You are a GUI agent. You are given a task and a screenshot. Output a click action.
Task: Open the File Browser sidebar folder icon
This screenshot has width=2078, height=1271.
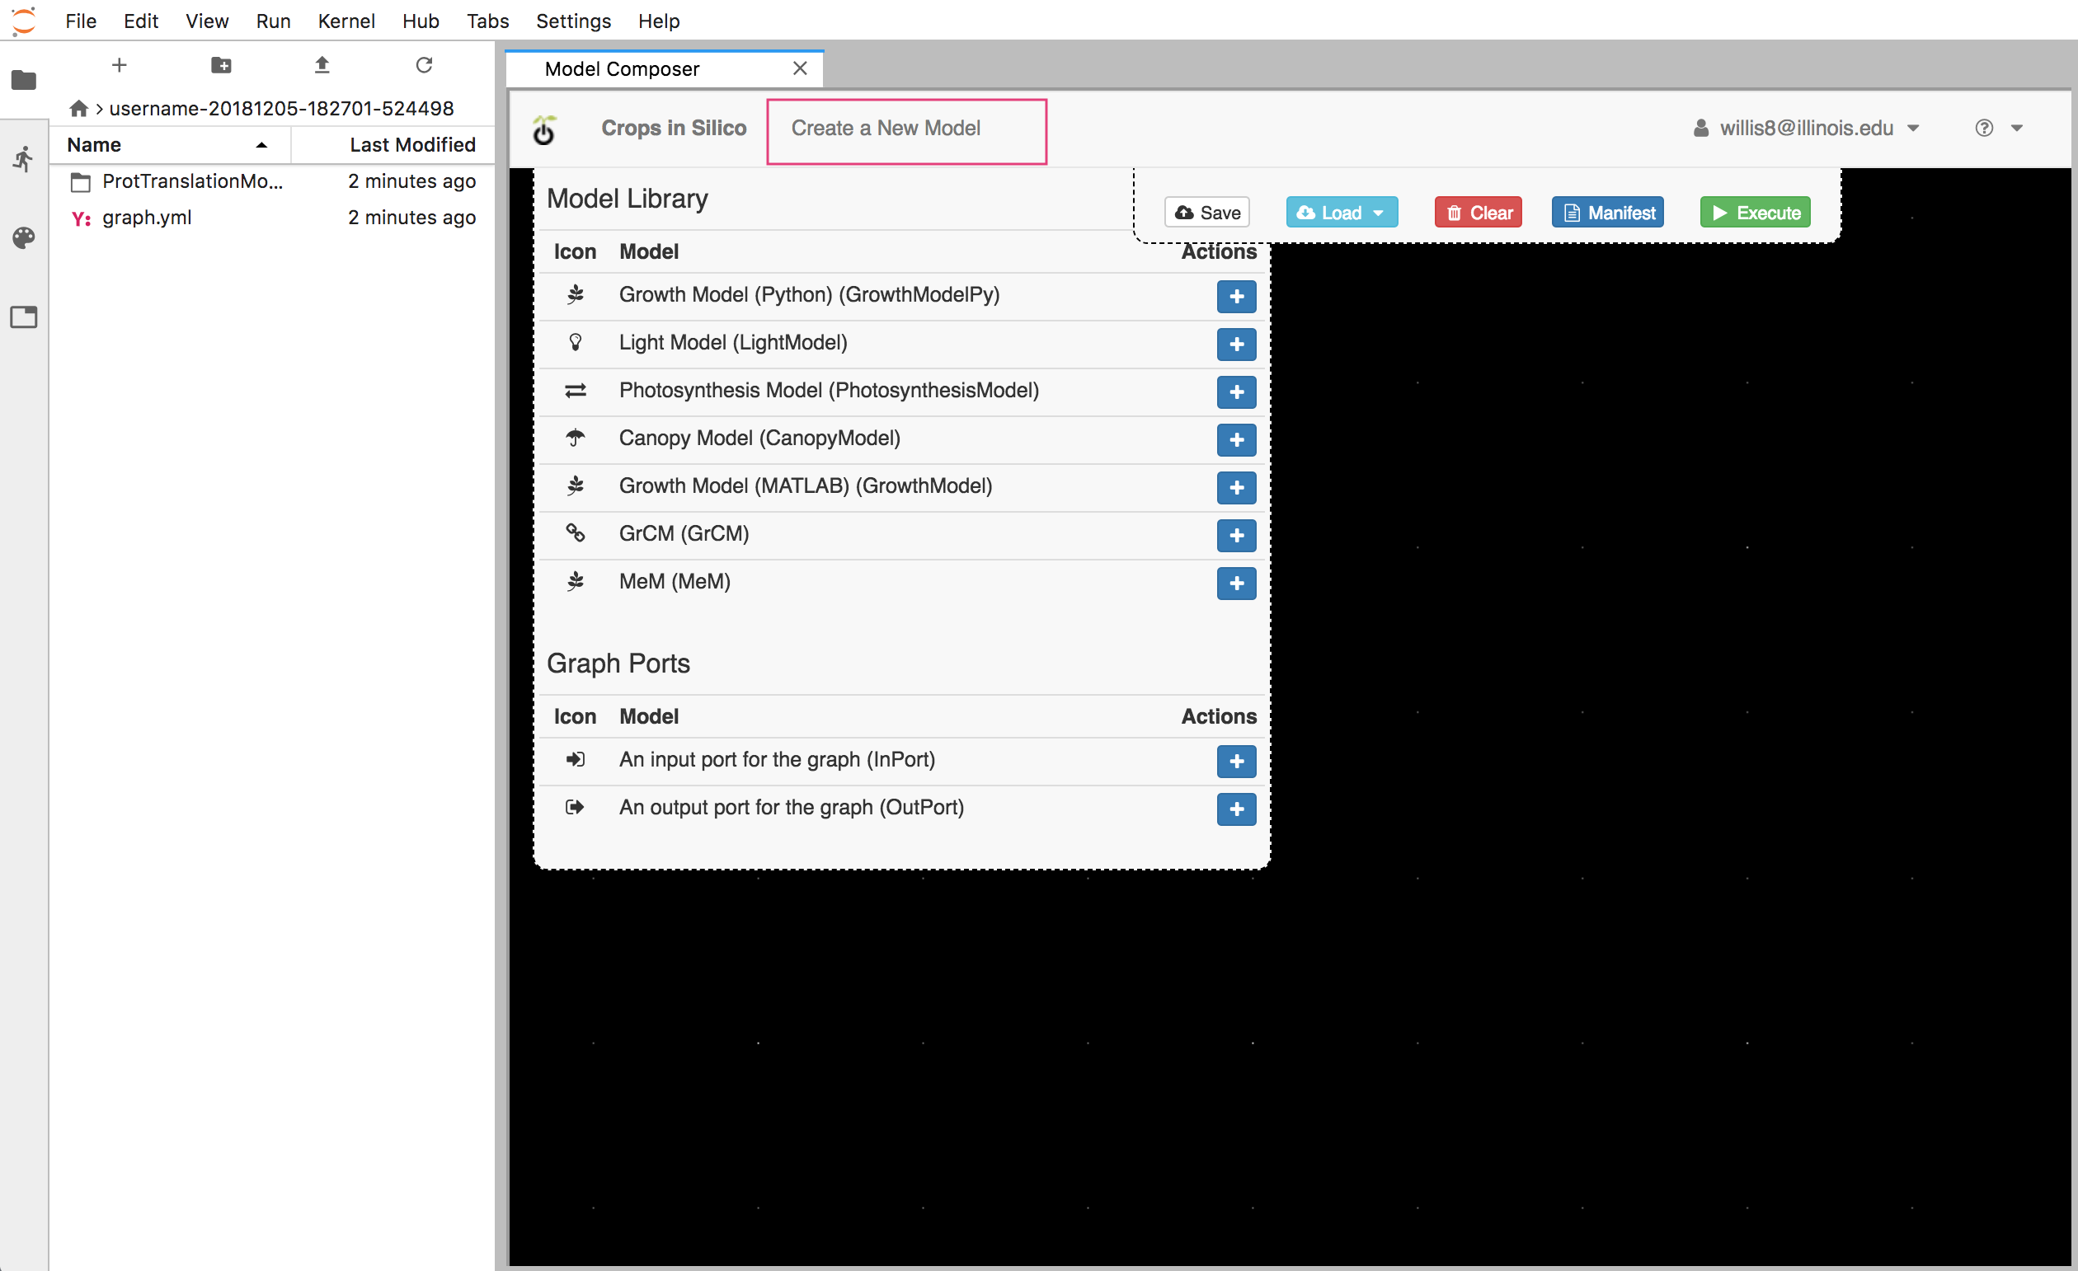(x=24, y=80)
